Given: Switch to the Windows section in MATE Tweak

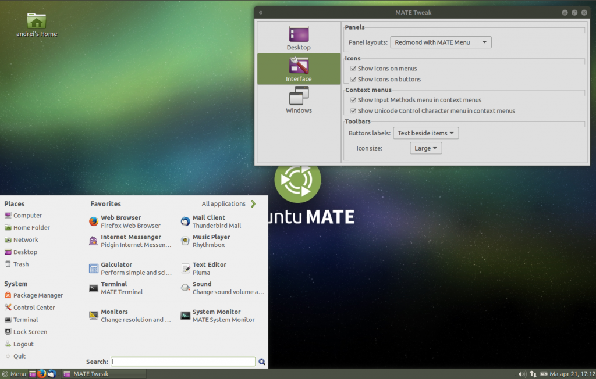Looking at the screenshot, I should (299, 100).
